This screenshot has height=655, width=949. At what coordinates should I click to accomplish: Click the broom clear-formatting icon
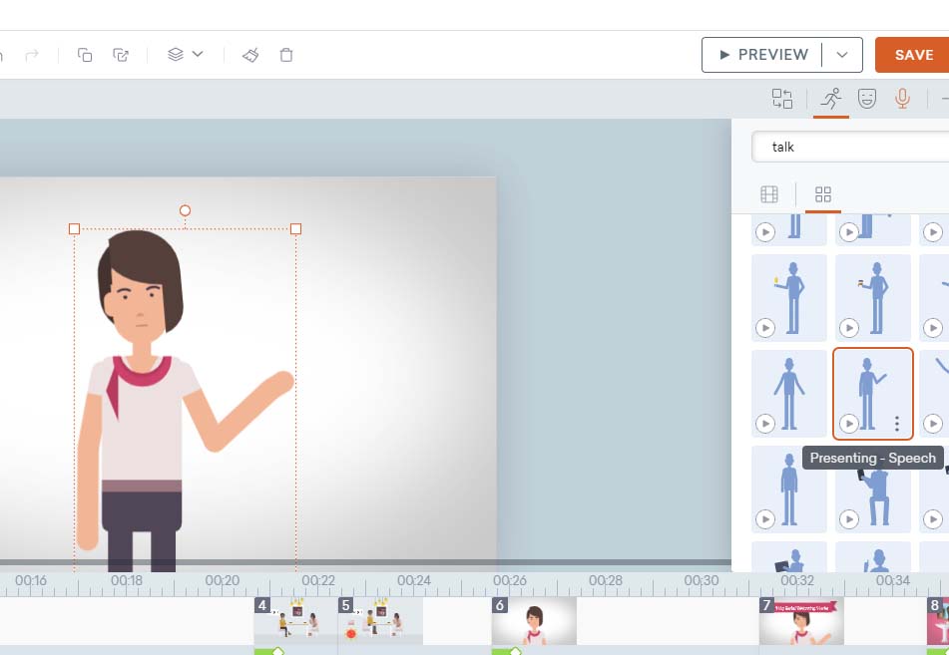click(250, 55)
